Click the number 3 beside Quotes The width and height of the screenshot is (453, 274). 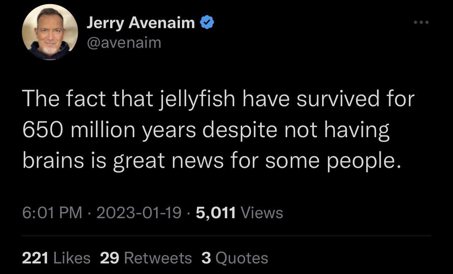pos(206,258)
